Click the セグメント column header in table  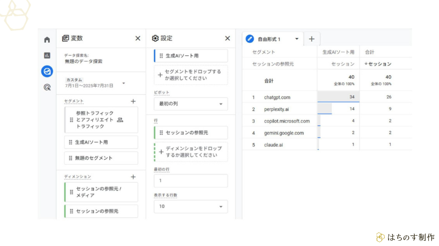[263, 52]
